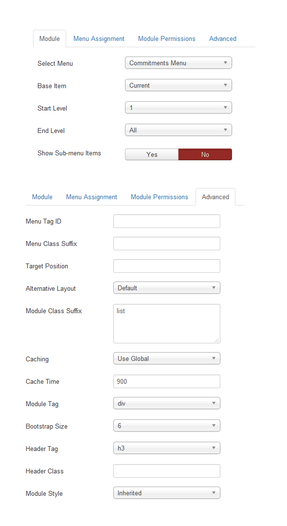This screenshot has height=526, width=287.
Task: Click the Module Class Suffix textarea
Action: [166, 324]
